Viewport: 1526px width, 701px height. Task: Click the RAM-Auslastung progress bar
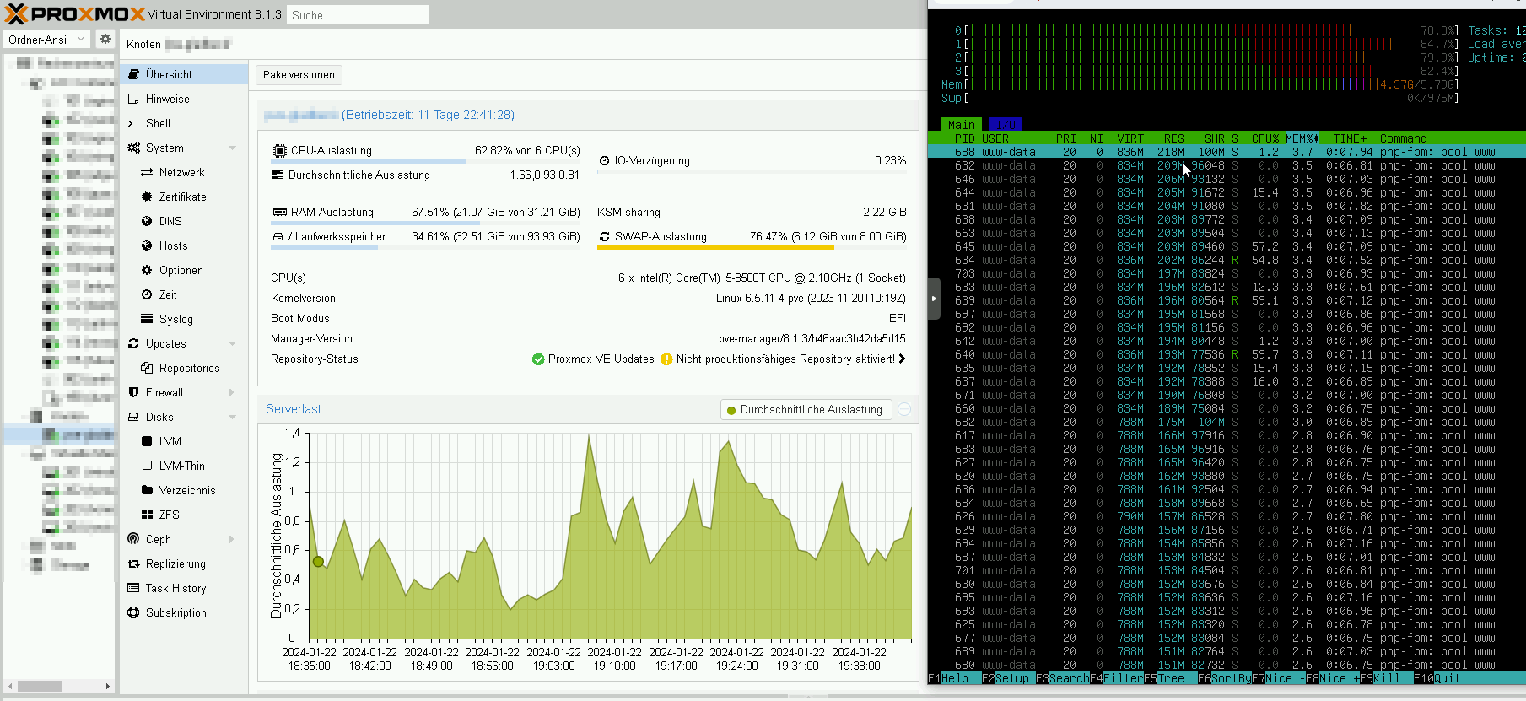click(x=426, y=224)
